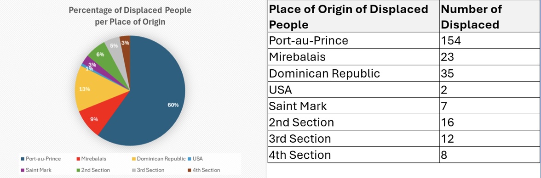
Task: Select the 2nd Section green legend swatch
Action: pos(78,170)
